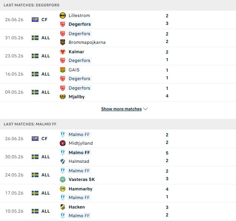Click Swedish flag next to 31.05.26 match
The width and height of the screenshot is (236, 221).
[35, 38]
